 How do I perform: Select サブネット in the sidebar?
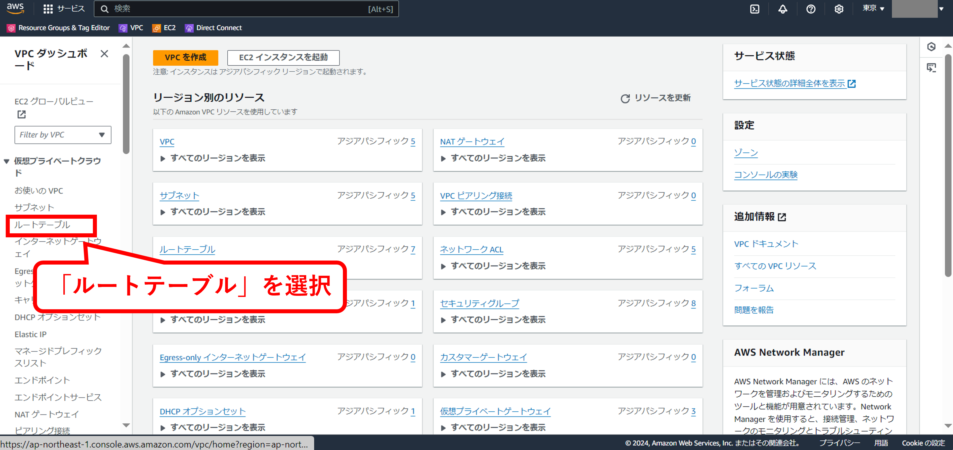tap(34, 208)
